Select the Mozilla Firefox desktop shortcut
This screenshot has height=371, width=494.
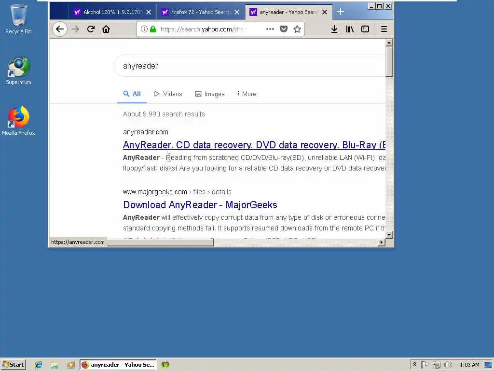pyautogui.click(x=18, y=121)
